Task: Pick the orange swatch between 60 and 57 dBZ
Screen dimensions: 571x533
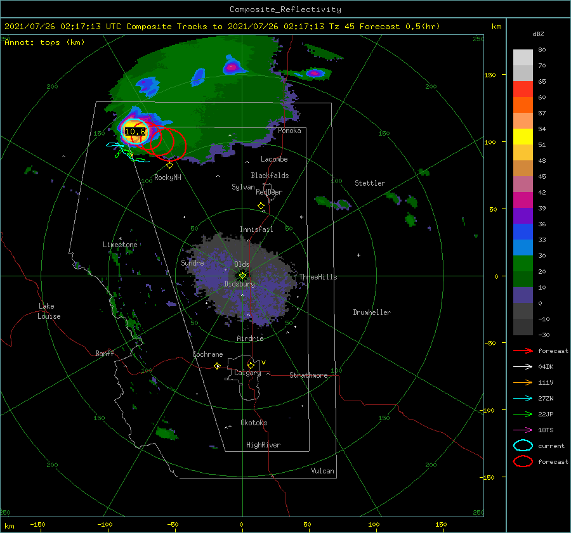Action: pyautogui.click(x=523, y=105)
